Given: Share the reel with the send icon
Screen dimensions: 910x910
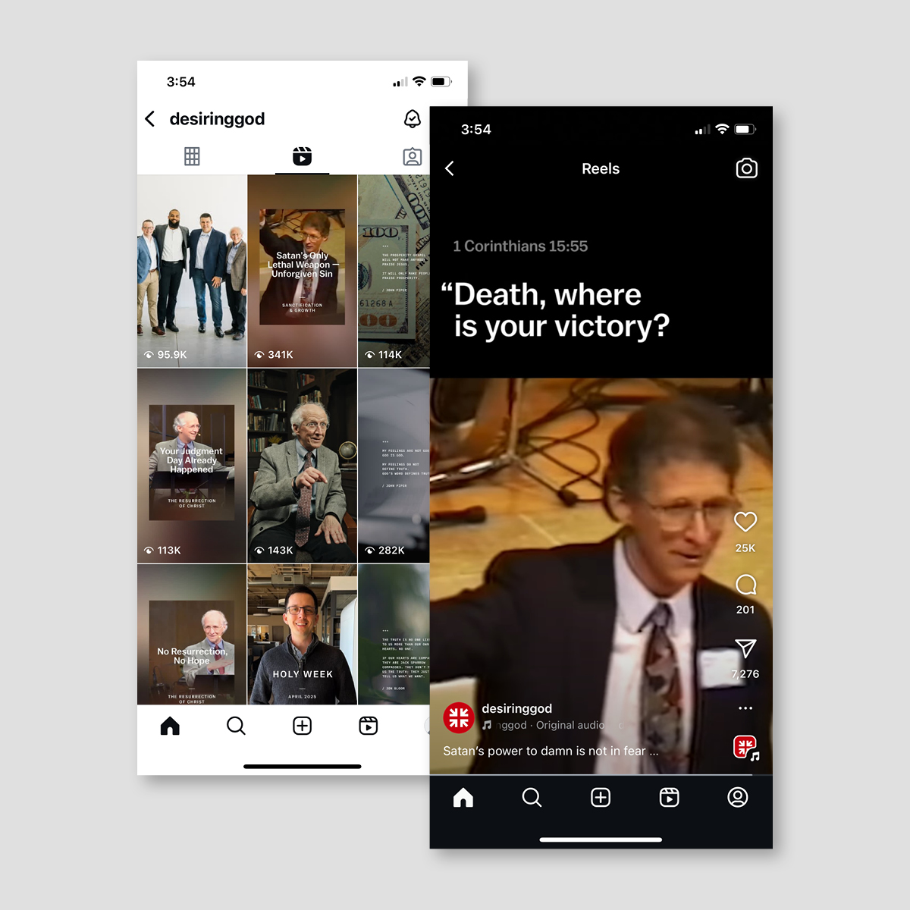Looking at the screenshot, I should click(x=745, y=648).
